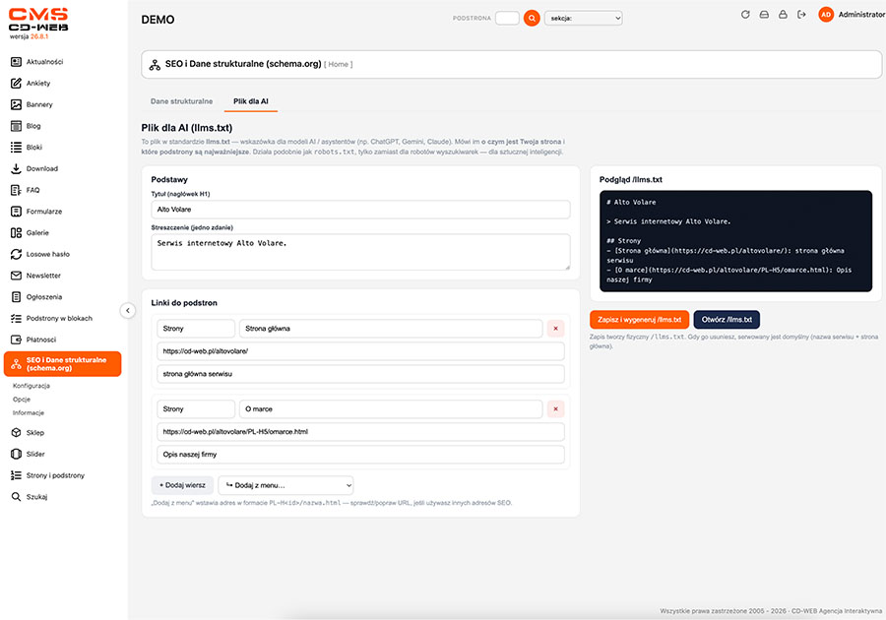The height and width of the screenshot is (620, 886).
Task: Click the Tytuł (nagłówek H1) input field
Action: click(x=360, y=210)
